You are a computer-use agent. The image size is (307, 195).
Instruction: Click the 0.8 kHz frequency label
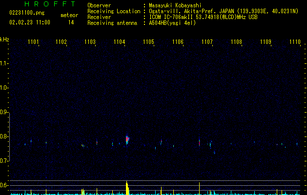pos(4,136)
